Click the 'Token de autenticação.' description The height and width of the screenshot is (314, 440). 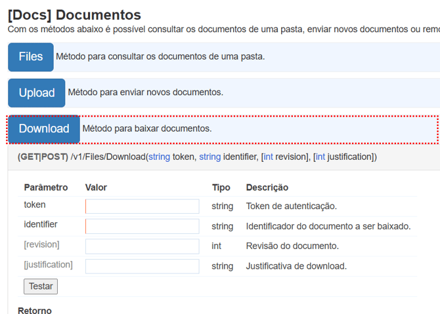point(291,206)
